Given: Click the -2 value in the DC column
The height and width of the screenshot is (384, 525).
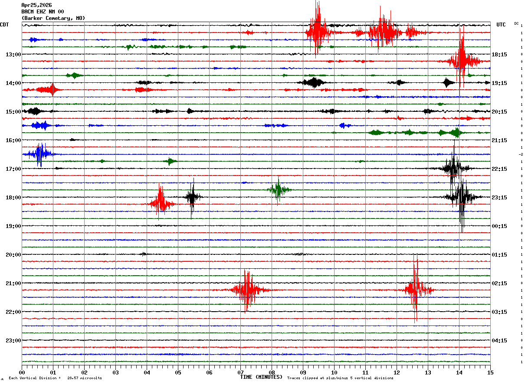Looking at the screenshot, I should click(521, 155).
